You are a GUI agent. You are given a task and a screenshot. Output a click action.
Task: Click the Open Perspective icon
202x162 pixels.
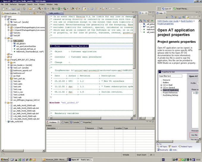pyautogui.click(x=159, y=9)
